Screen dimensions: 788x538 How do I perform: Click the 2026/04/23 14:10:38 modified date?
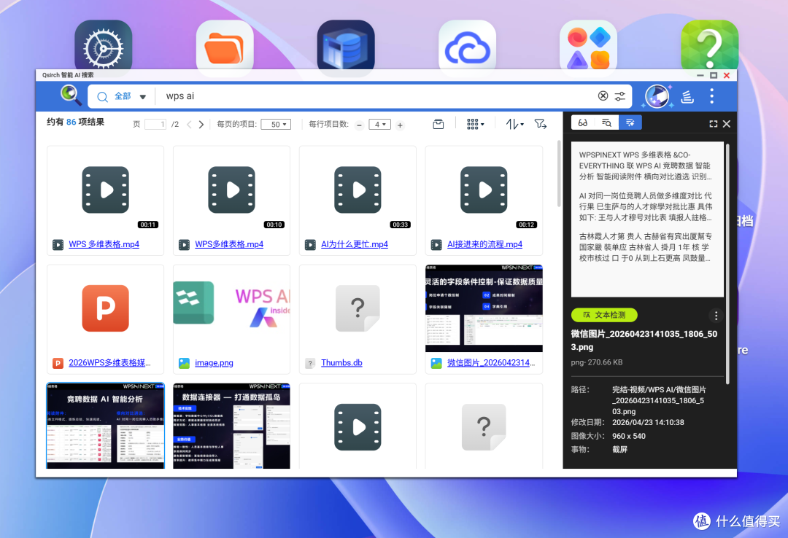coord(648,423)
